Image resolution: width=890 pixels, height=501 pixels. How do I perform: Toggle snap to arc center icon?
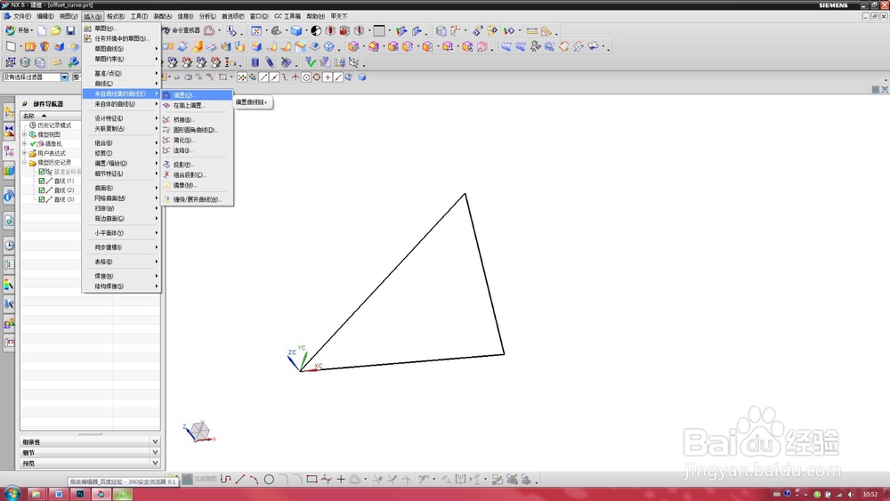(x=306, y=77)
